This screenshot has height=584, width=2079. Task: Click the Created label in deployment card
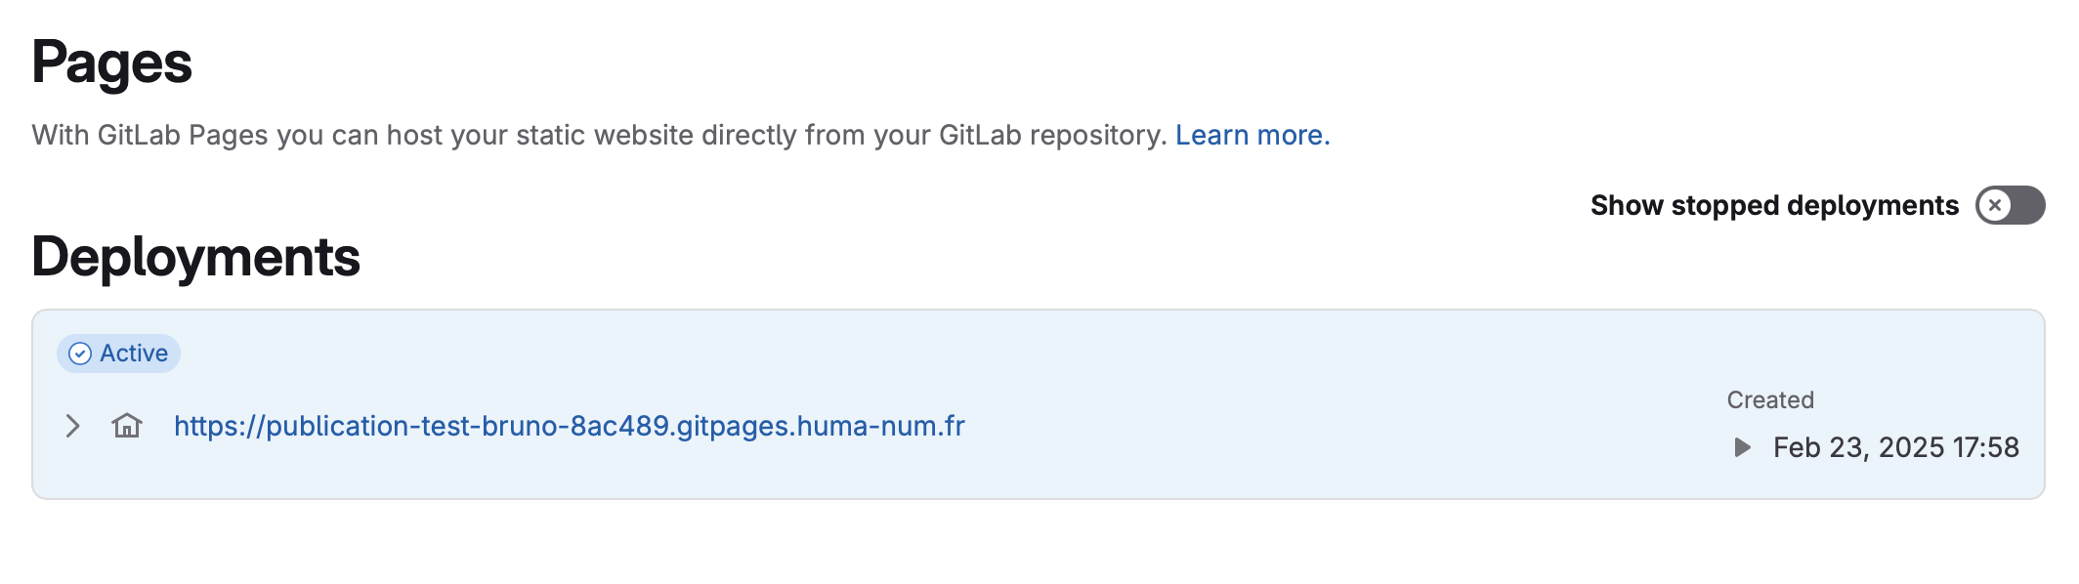coord(1769,400)
